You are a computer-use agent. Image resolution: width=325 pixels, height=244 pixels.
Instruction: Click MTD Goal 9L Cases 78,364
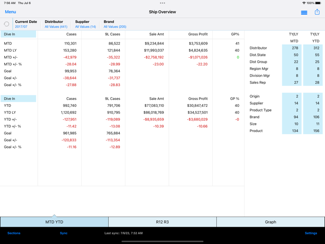(114, 71)
